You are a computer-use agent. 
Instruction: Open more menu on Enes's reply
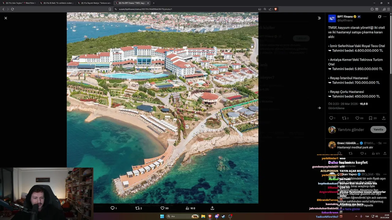click(385, 143)
